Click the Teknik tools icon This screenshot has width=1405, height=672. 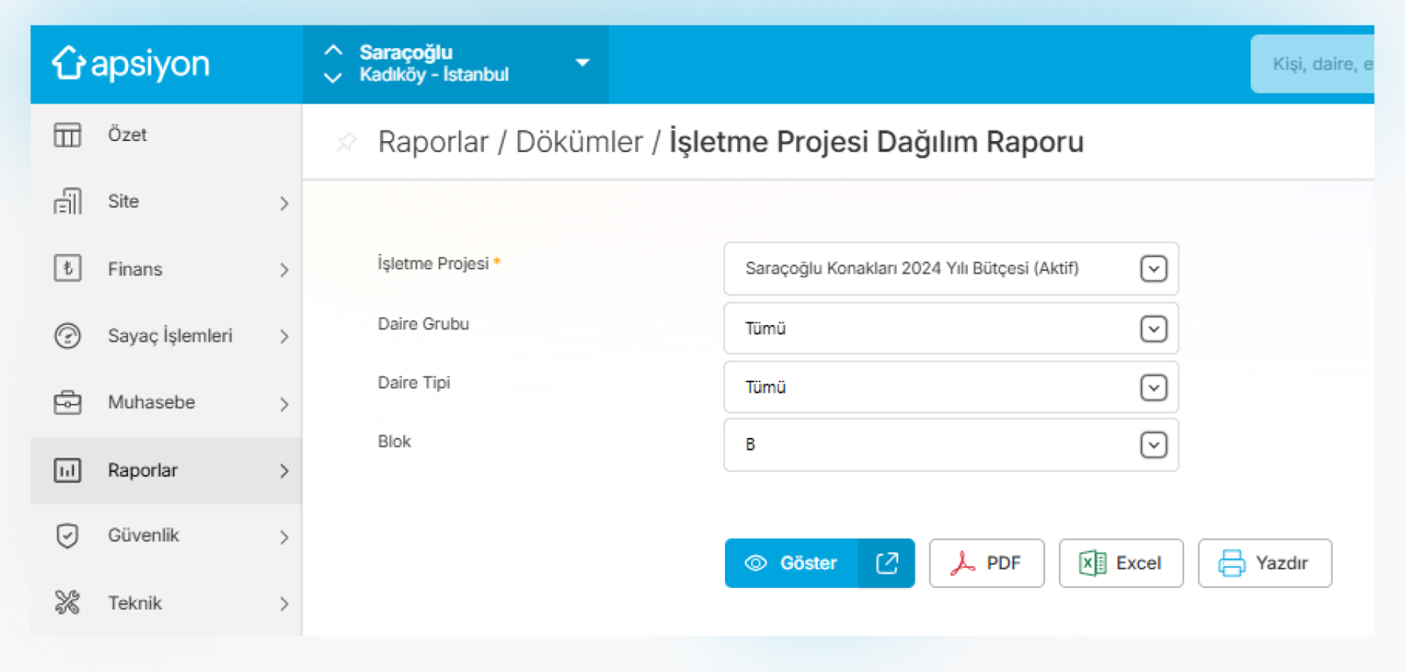67,603
